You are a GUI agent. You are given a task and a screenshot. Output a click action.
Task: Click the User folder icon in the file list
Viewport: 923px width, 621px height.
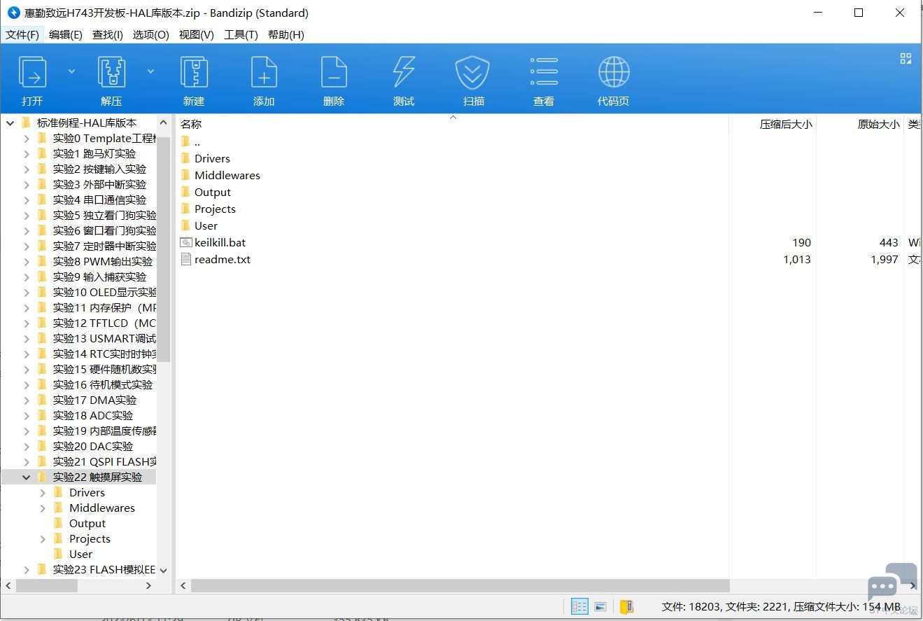(x=185, y=225)
